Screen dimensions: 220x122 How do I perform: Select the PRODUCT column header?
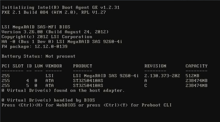pyautogui.click(x=82, y=66)
